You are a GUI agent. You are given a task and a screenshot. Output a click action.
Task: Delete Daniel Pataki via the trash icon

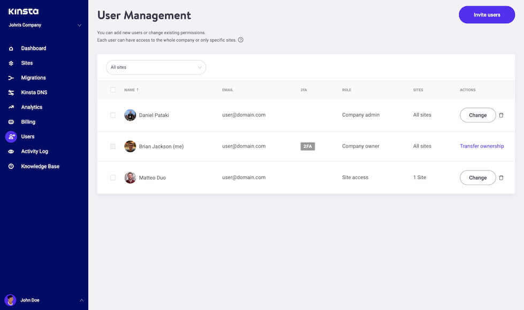click(x=501, y=114)
